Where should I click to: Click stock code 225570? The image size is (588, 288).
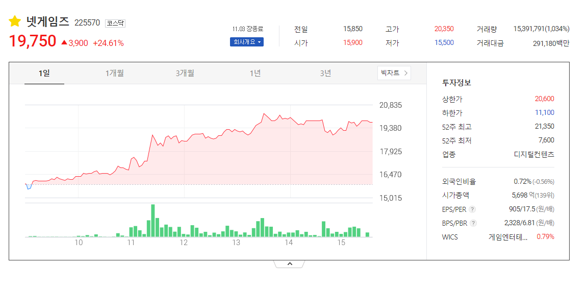(87, 23)
